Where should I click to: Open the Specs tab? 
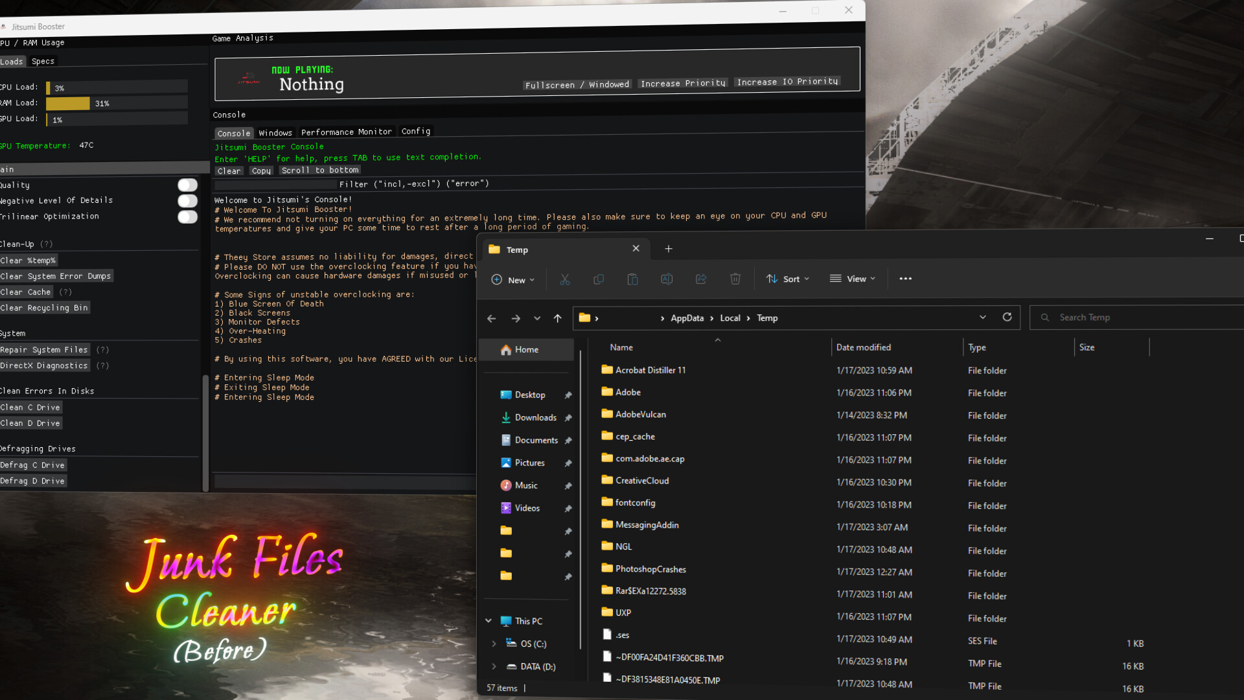(42, 61)
